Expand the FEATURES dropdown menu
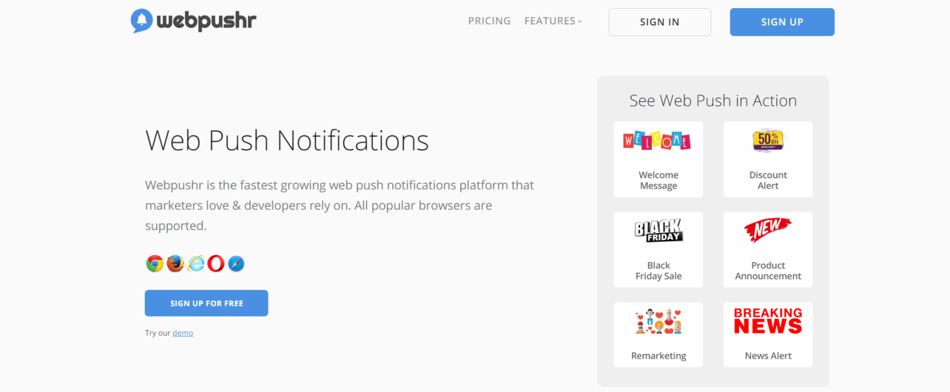This screenshot has height=392, width=950. (x=549, y=20)
